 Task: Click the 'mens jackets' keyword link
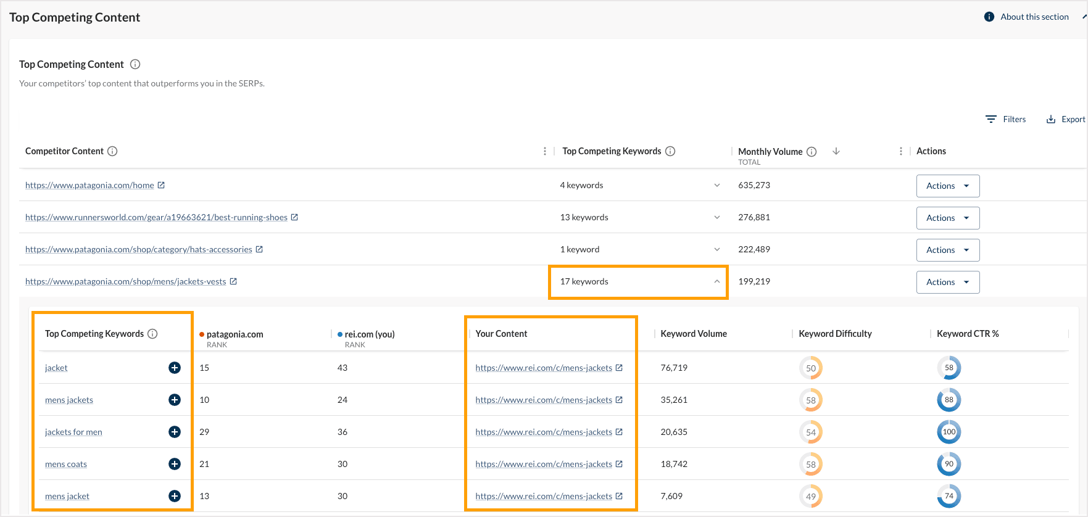click(69, 400)
